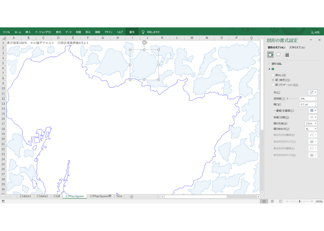The image size is (324, 231).
Task: Click sheet tab scroll right arrow
Action: click(x=10, y=197)
